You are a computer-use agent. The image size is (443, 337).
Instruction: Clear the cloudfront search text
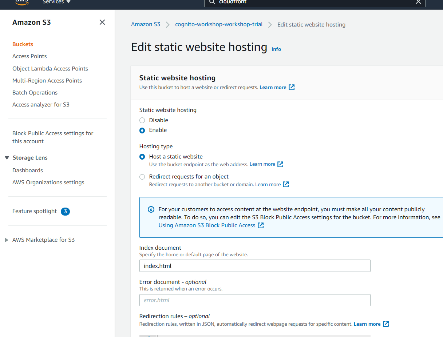418,2
